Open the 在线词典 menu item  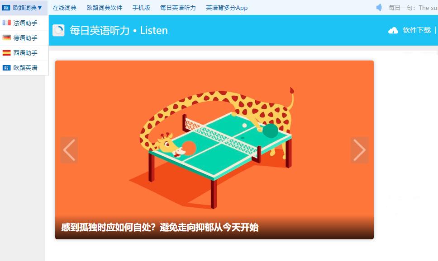tap(65, 8)
